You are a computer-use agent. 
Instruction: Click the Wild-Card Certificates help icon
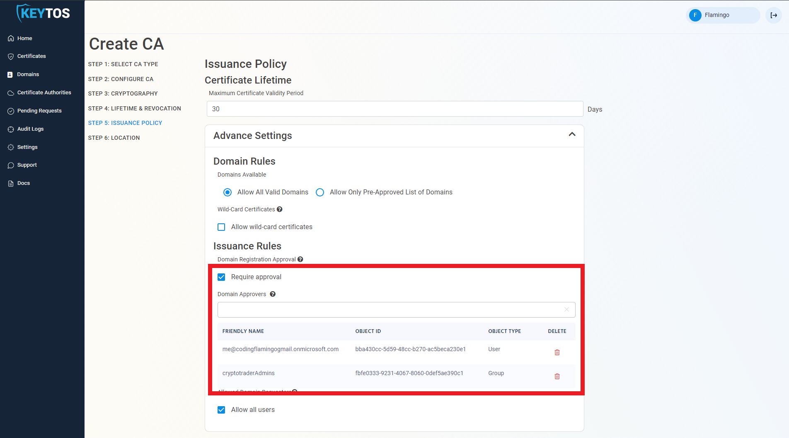click(x=280, y=209)
